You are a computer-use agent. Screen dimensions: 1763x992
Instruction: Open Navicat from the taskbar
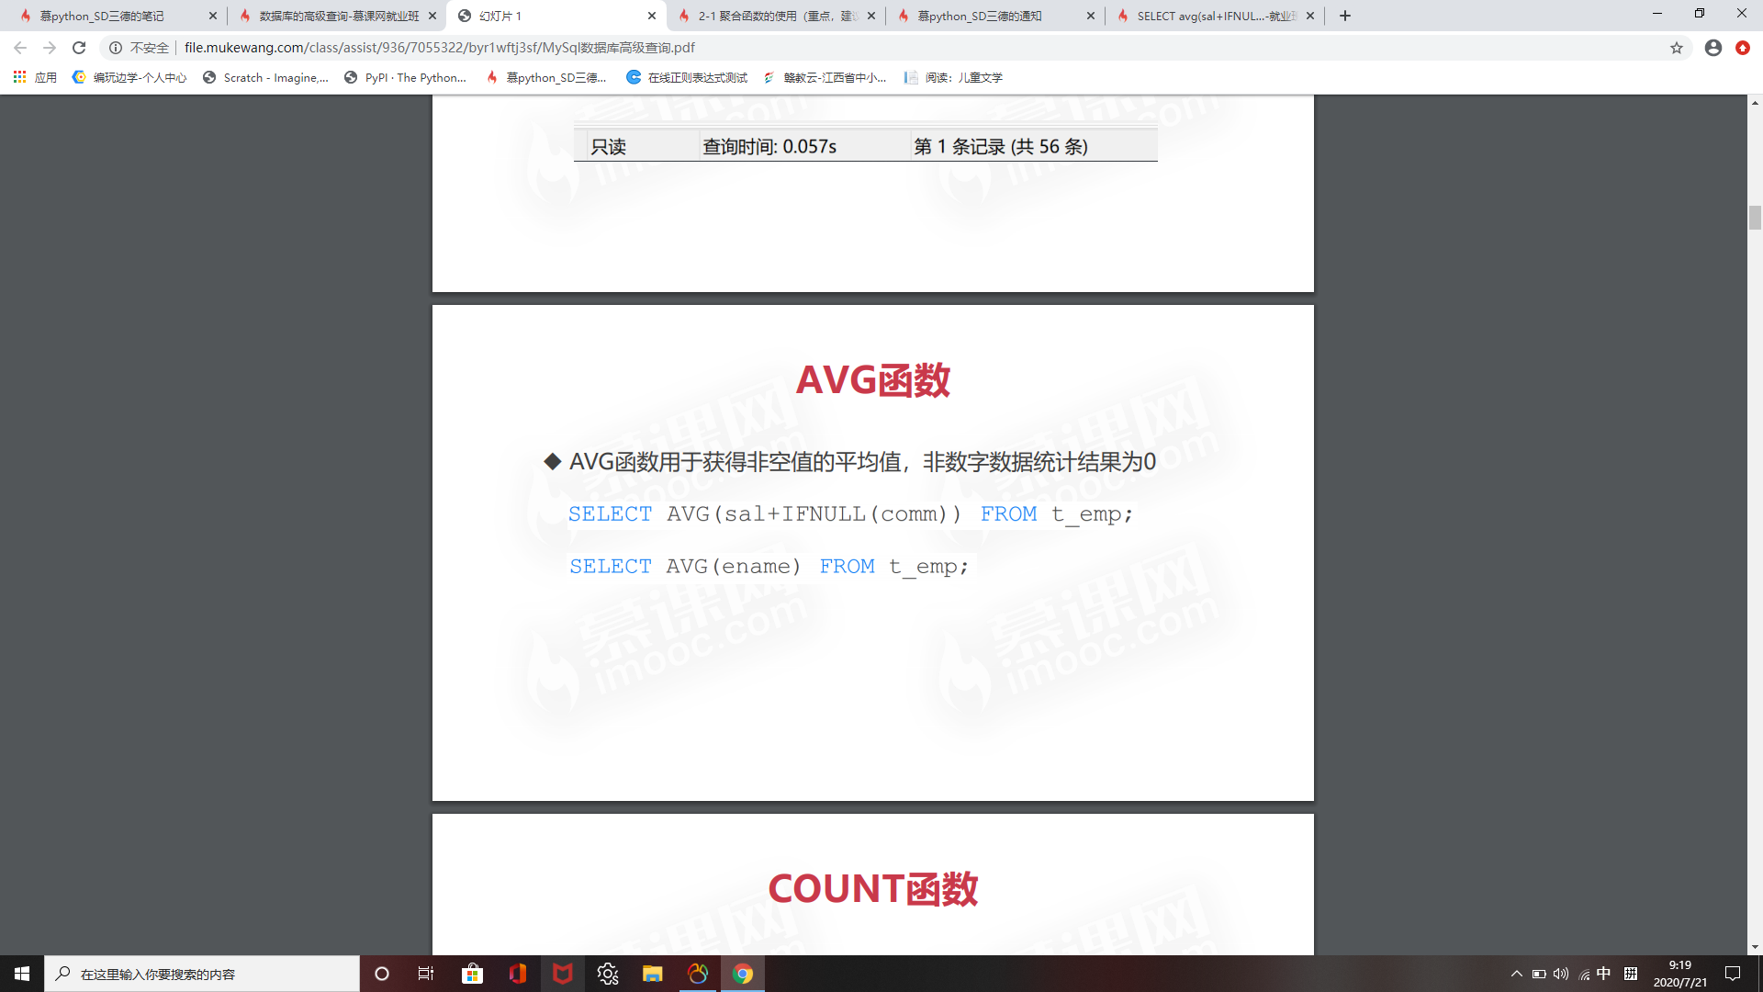click(698, 974)
